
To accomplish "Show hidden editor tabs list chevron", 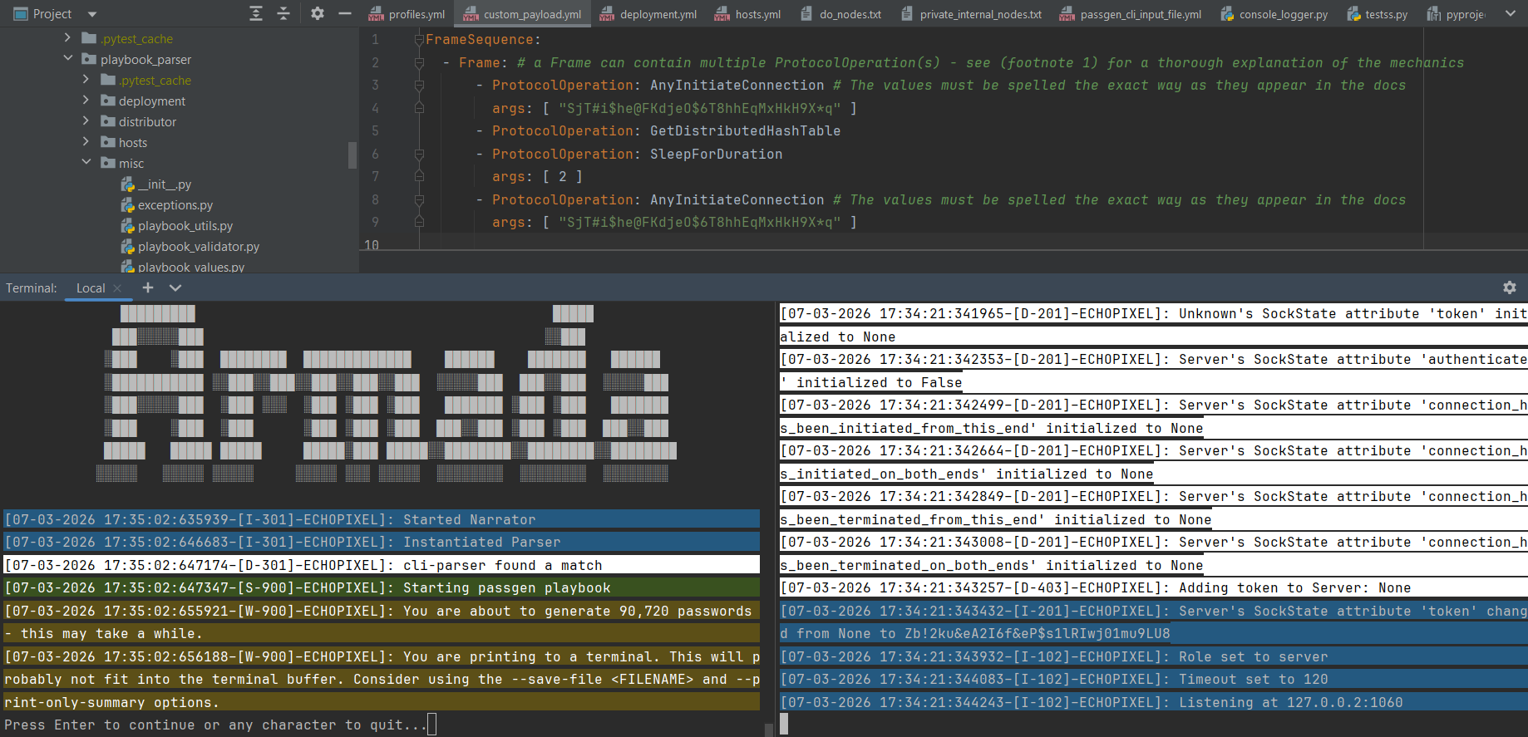I will tap(1510, 13).
